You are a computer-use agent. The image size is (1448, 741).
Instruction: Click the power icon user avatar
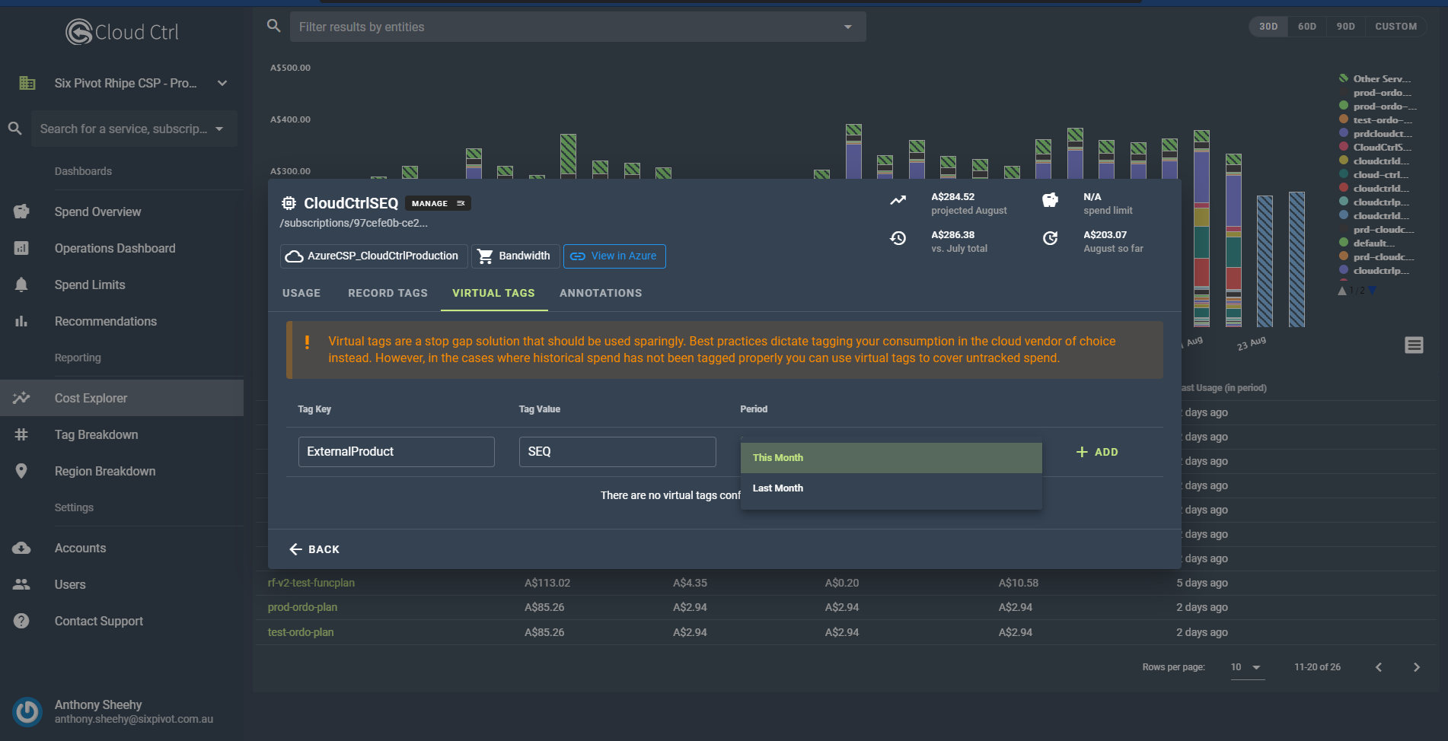27,712
